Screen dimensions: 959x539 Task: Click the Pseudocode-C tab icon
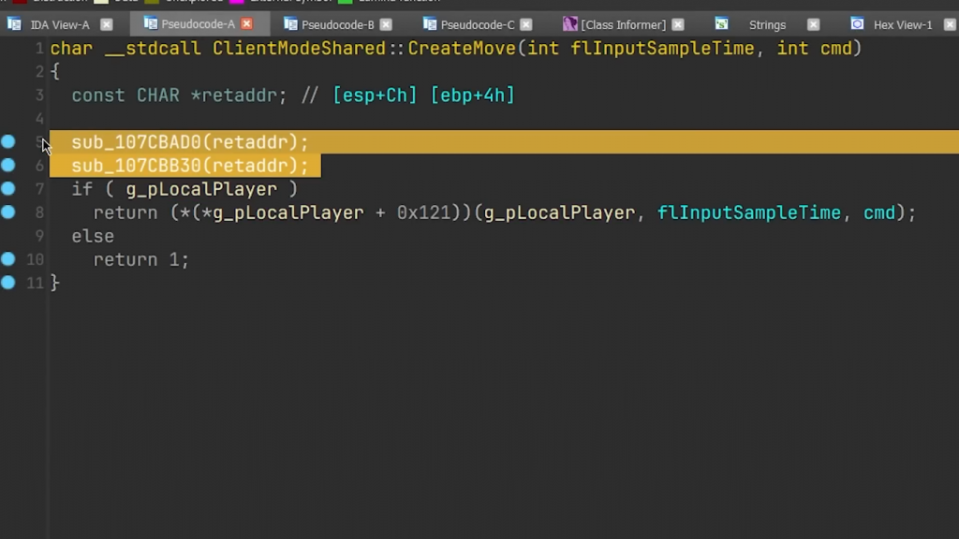tap(430, 23)
